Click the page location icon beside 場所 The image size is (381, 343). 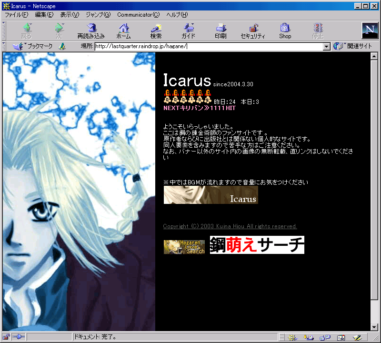pyautogui.click(x=62, y=46)
